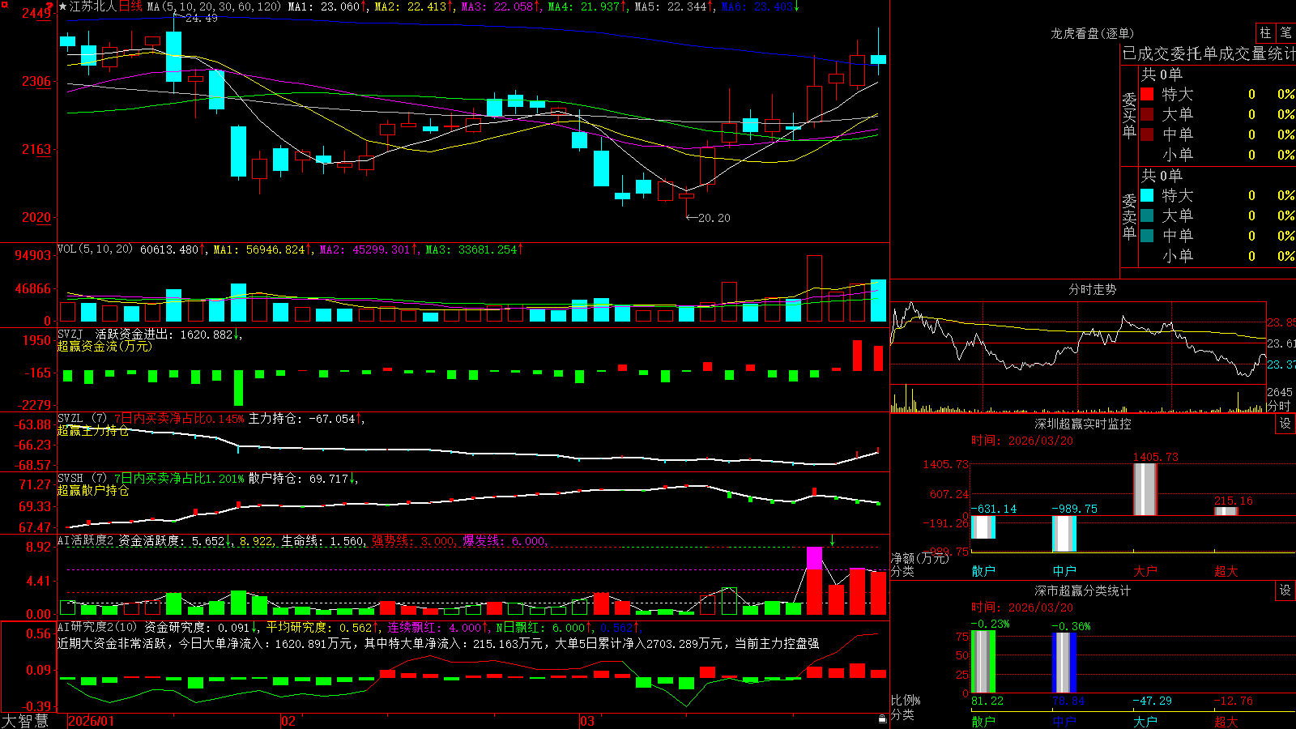This screenshot has width=1296, height=729.
Task: Click the 76.84 中户 percentage bar
Action: [1064, 663]
